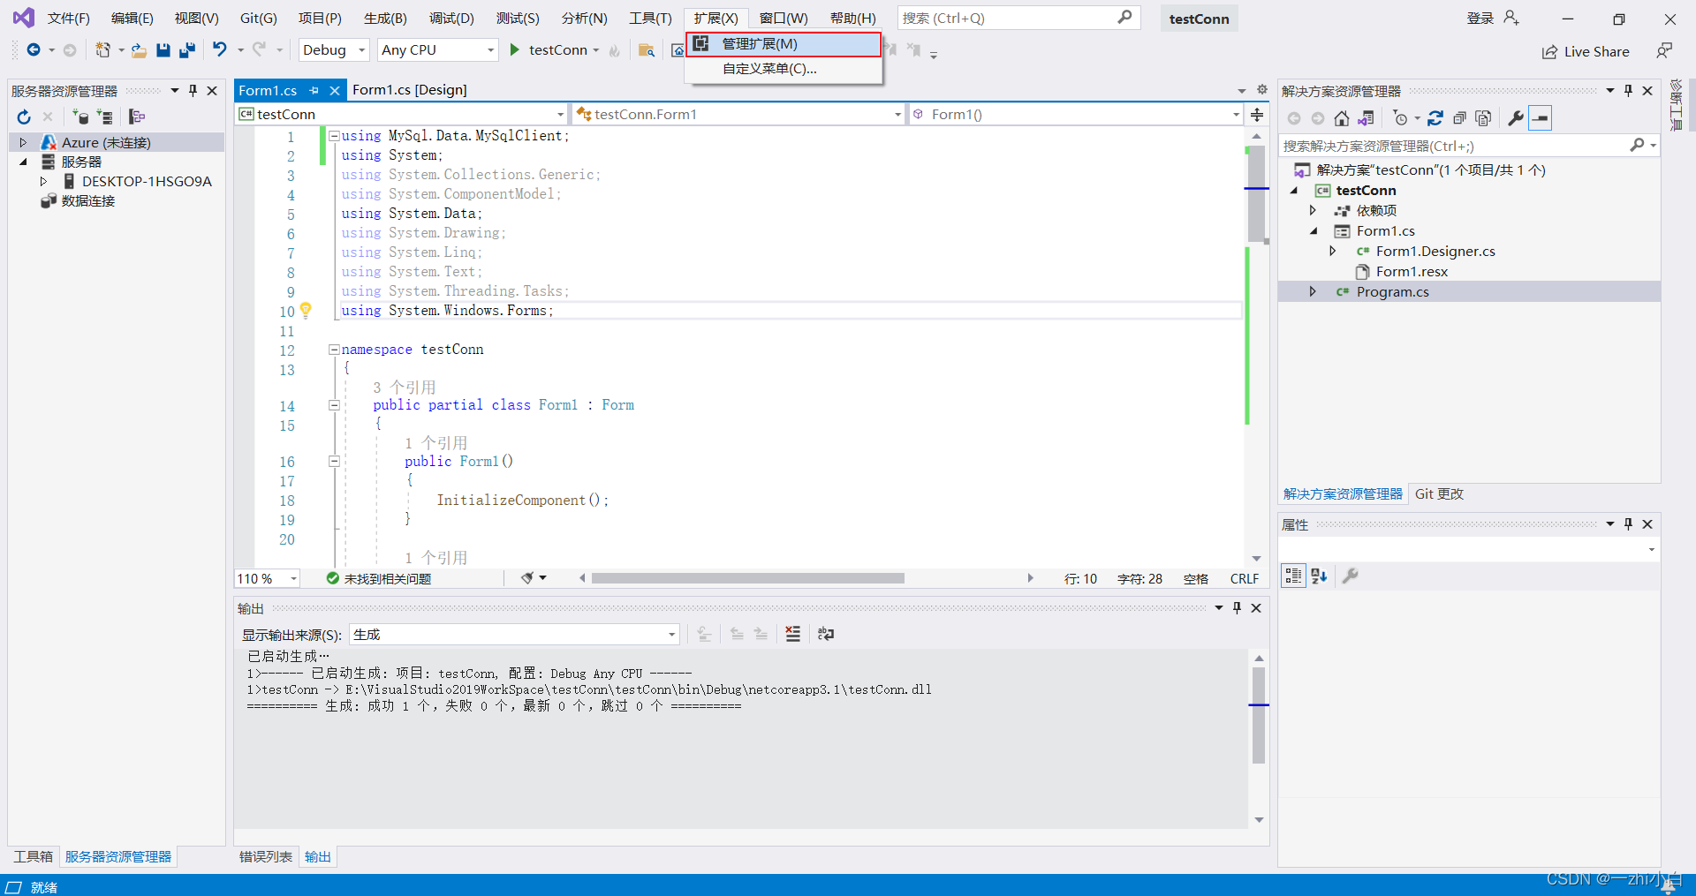Open the 110 % zoom dropdown
Image resolution: width=1696 pixels, height=896 pixels.
point(268,579)
